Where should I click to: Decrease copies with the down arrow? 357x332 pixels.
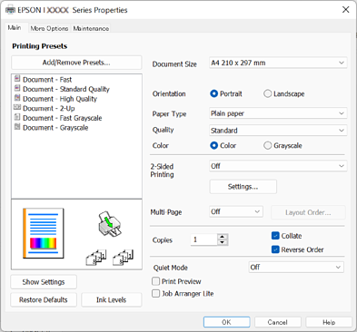(x=223, y=242)
